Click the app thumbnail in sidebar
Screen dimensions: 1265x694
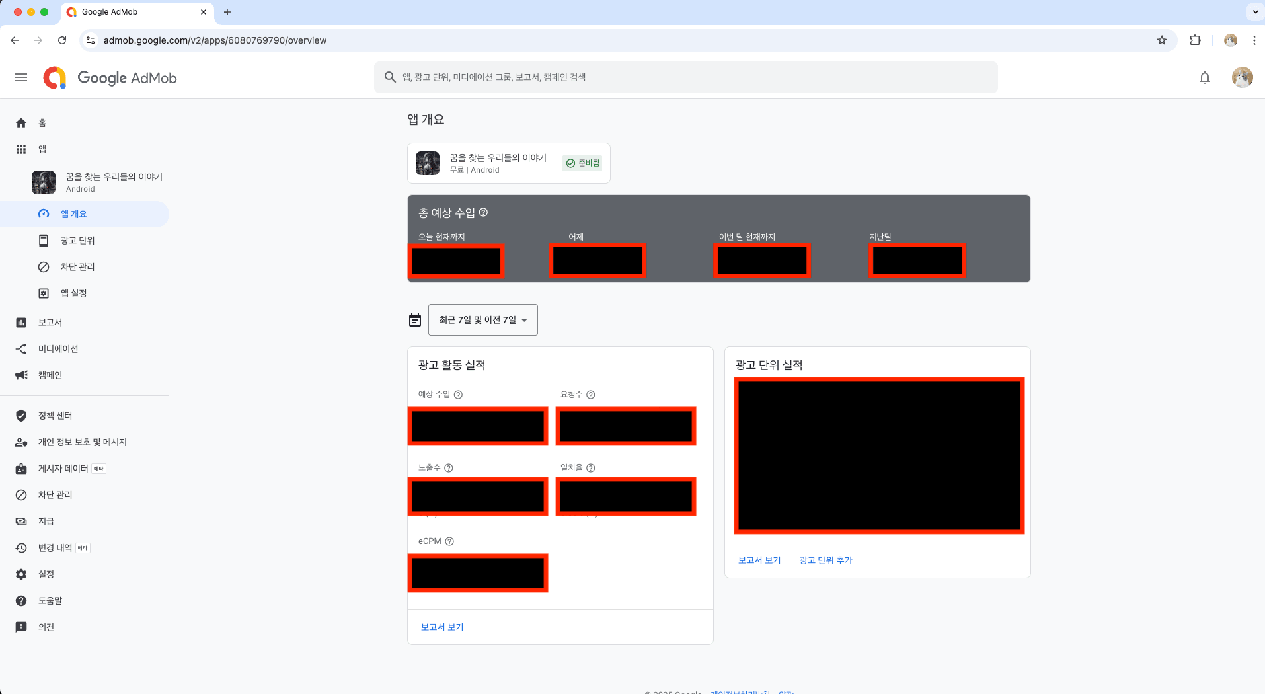(x=44, y=182)
